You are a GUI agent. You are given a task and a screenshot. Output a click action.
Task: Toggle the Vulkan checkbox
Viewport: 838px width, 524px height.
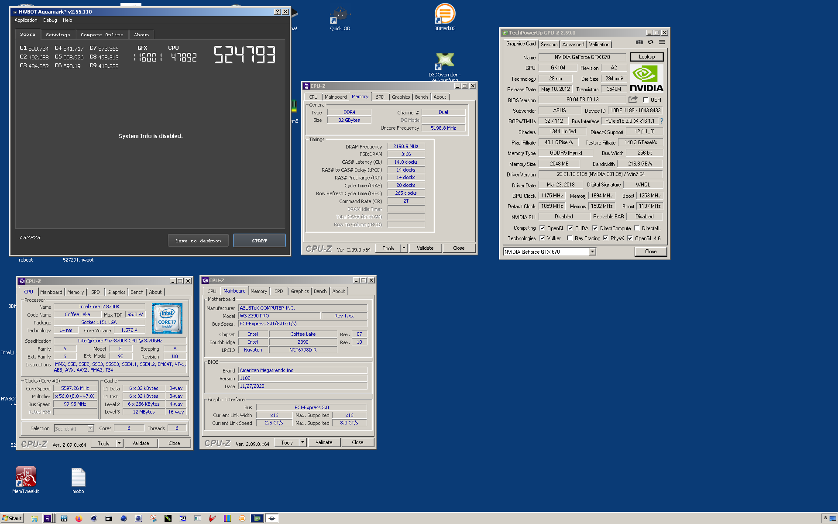542,238
